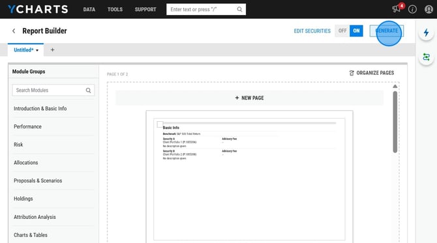
Task: Open the SUPPORT menu
Action: tap(145, 10)
